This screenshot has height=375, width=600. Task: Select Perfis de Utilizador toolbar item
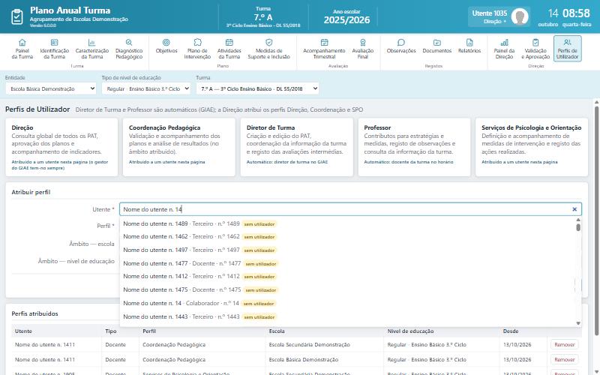point(568,49)
